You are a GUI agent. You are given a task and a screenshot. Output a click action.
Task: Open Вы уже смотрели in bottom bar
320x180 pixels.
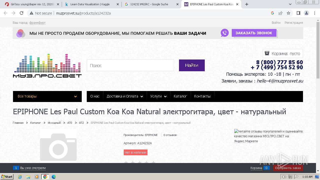tap(33, 168)
